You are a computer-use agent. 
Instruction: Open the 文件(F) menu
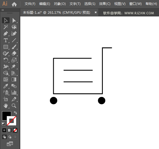30,4
